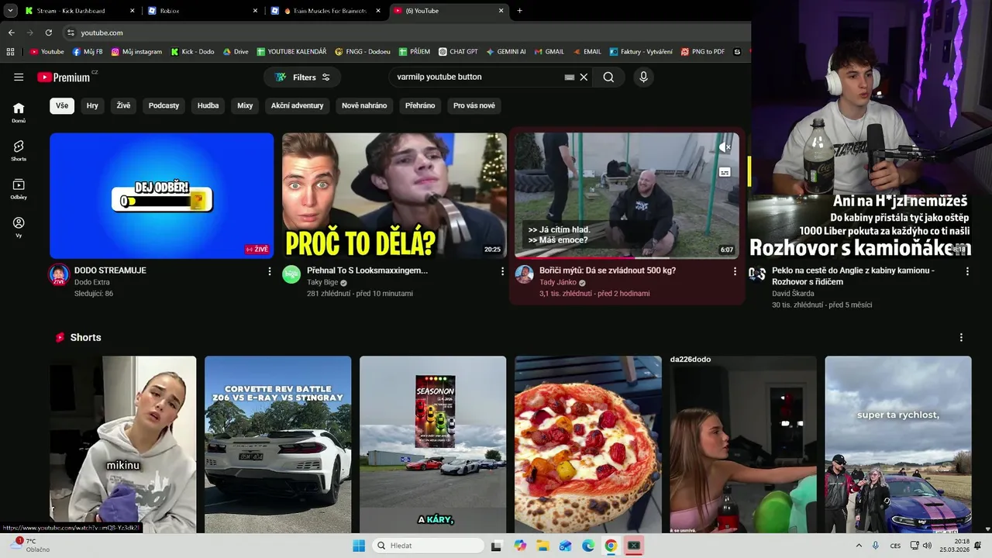992x558 pixels.
Task: Click the youtube.com address bar
Action: tap(403, 33)
